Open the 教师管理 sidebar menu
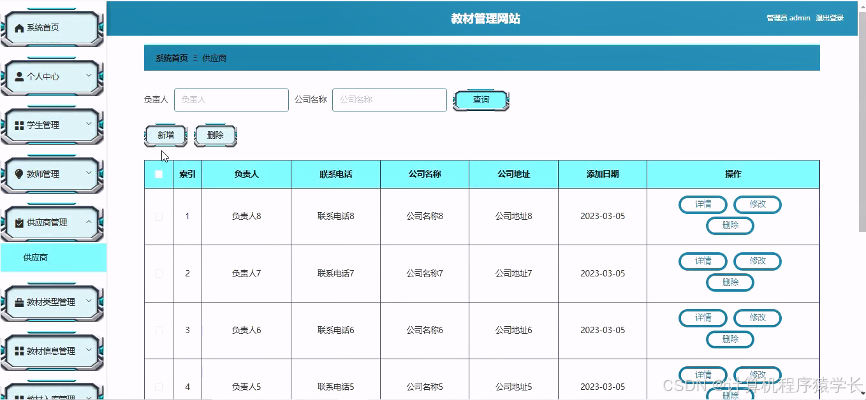 52,174
